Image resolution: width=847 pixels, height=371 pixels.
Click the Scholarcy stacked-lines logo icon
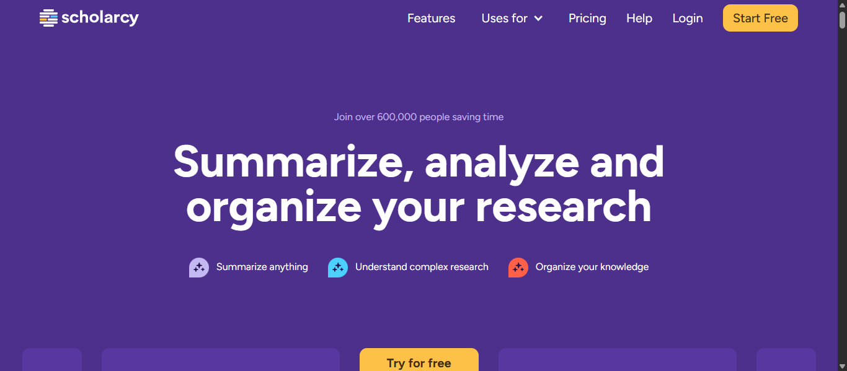[x=48, y=19]
